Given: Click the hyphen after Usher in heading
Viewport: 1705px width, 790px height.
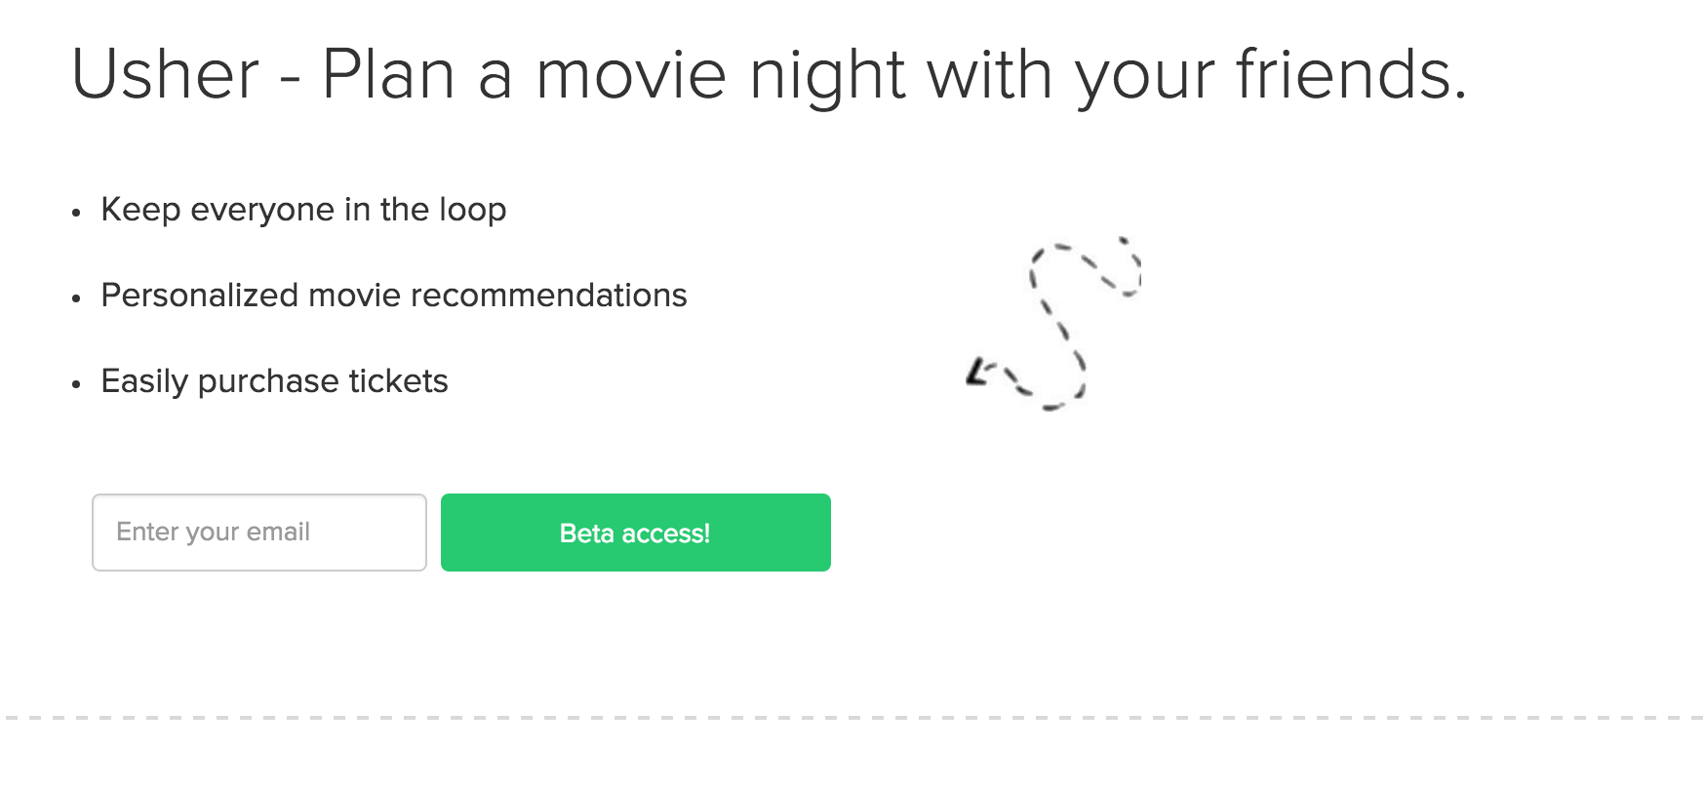Looking at the screenshot, I should pyautogui.click(x=290, y=78).
